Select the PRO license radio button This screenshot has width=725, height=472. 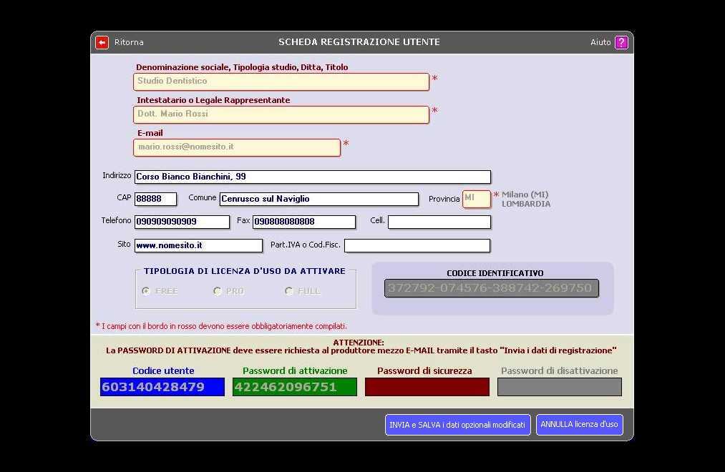click(218, 291)
